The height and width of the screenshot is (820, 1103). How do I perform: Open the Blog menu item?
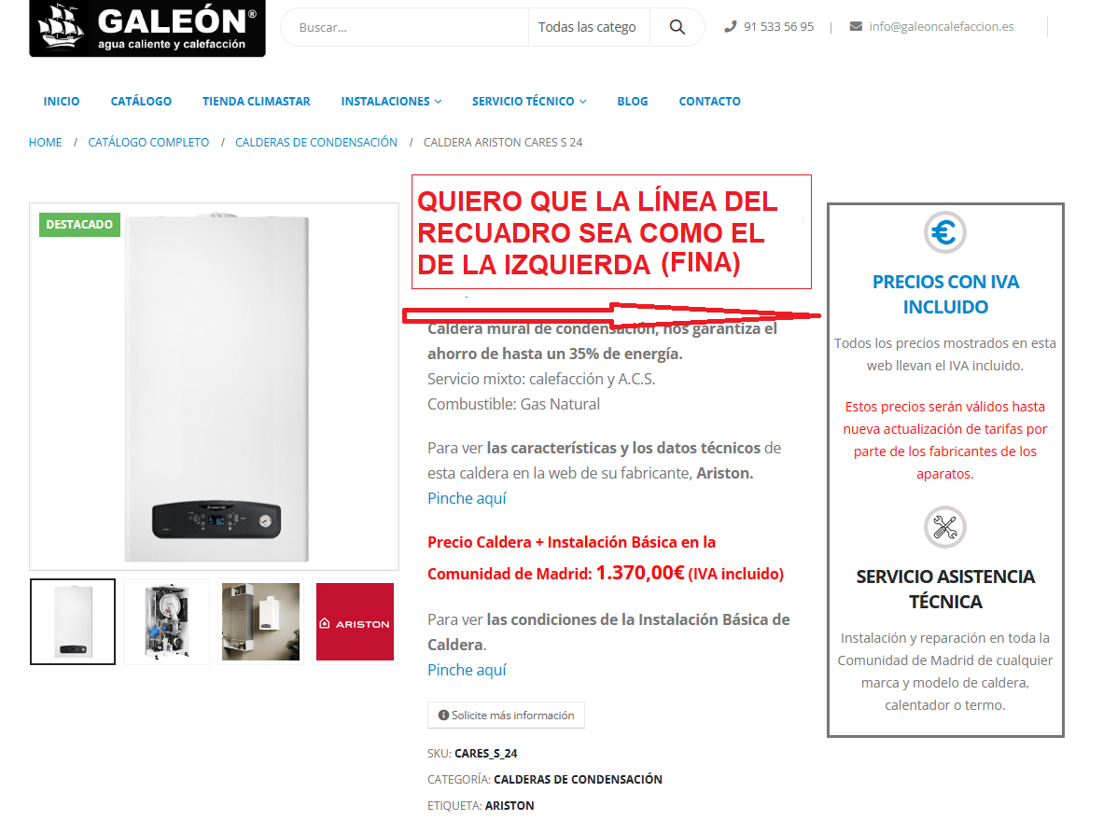click(x=633, y=102)
